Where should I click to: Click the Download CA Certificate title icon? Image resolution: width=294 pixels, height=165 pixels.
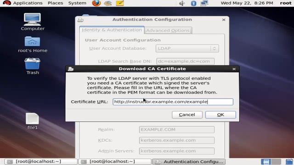[x=71, y=69]
